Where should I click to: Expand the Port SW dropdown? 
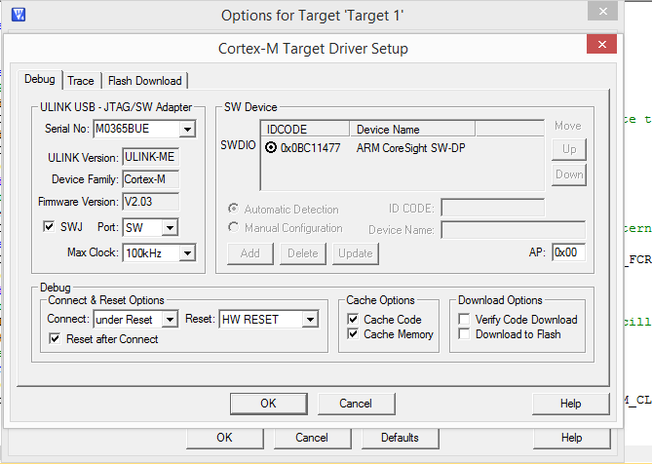pyautogui.click(x=170, y=228)
